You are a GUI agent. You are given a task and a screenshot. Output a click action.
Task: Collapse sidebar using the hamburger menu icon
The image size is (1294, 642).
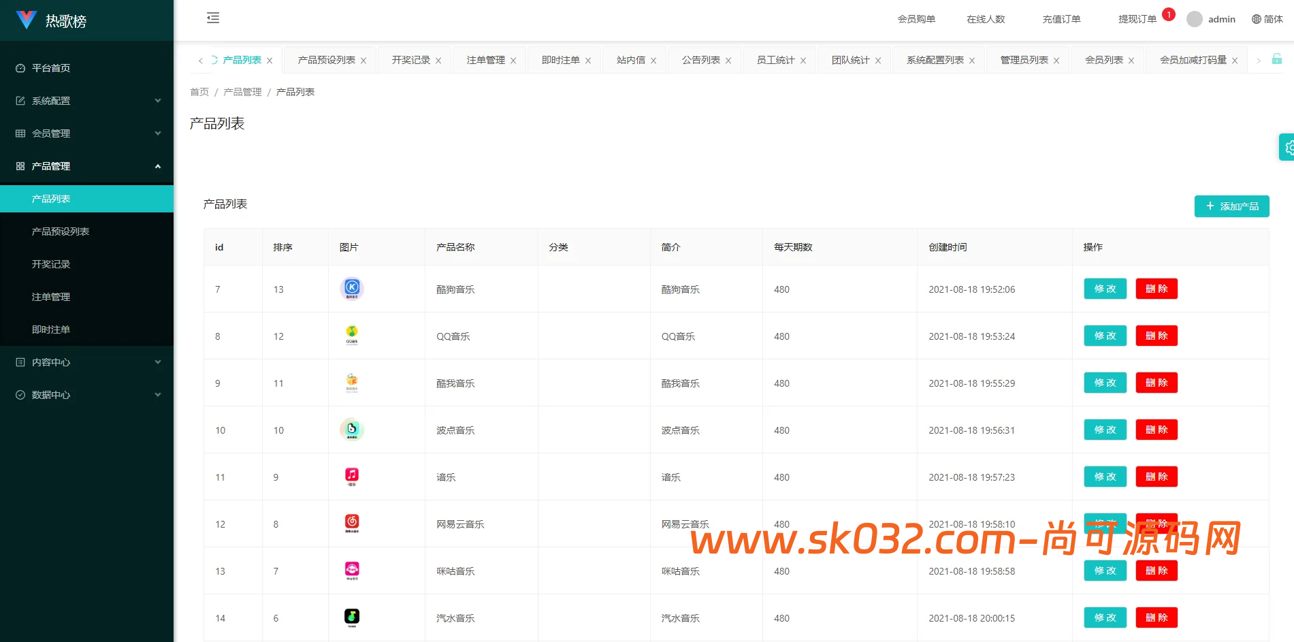[213, 18]
